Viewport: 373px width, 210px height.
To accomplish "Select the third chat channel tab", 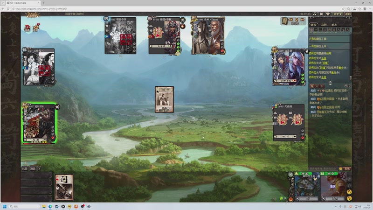I will pos(322,86).
